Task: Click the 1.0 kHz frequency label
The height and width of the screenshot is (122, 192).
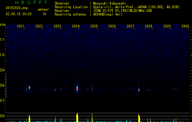Action: coord(3,55)
